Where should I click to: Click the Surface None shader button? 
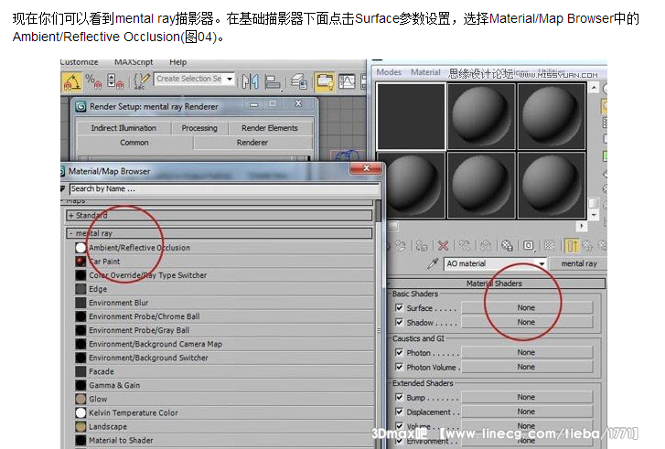526,308
